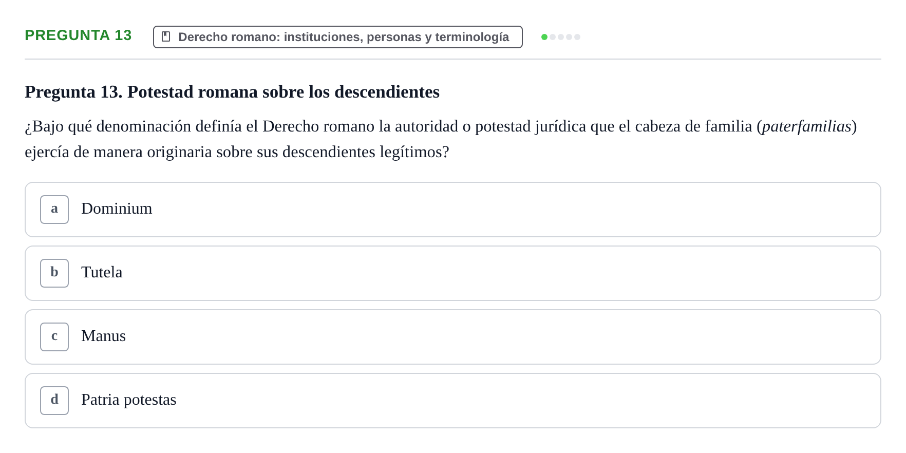Choose answer d, Patria potestas
The width and height of the screenshot is (906, 453).
(452, 401)
